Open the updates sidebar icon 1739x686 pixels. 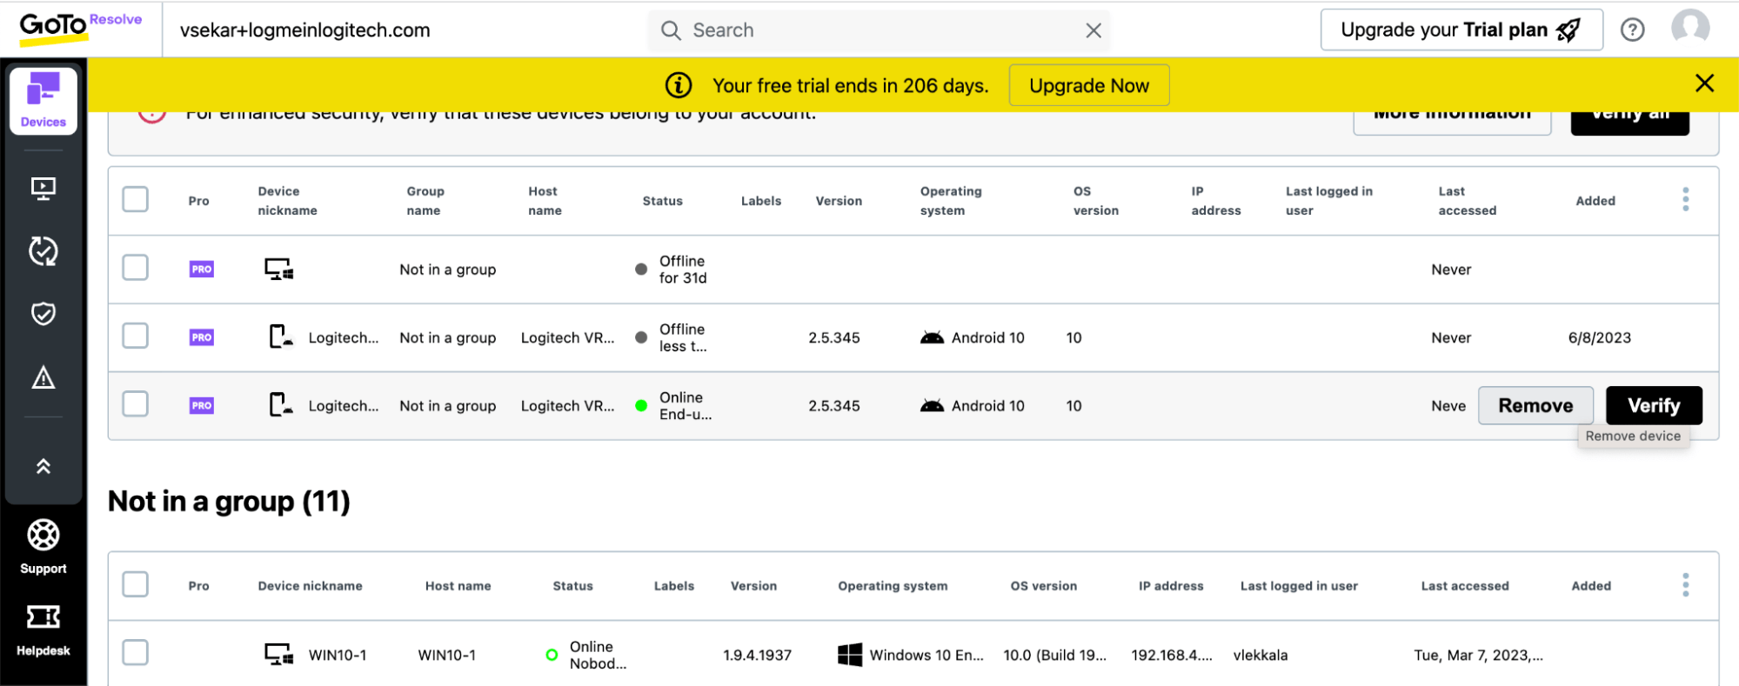click(x=43, y=251)
